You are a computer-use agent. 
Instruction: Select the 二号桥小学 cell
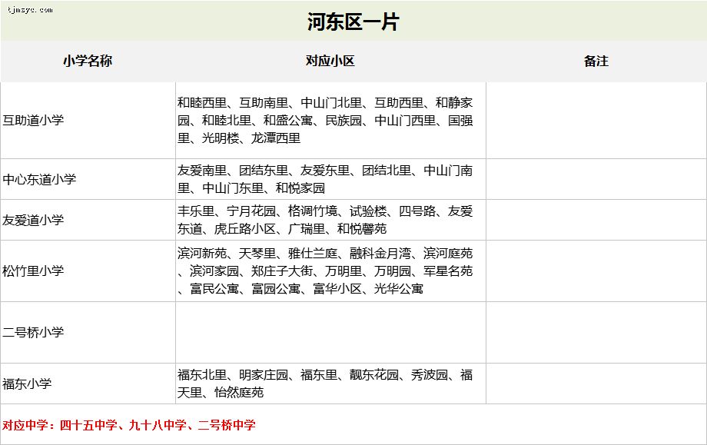[34, 332]
